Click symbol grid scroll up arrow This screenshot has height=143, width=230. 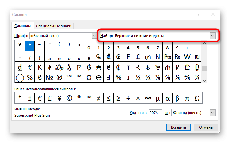click(204, 43)
